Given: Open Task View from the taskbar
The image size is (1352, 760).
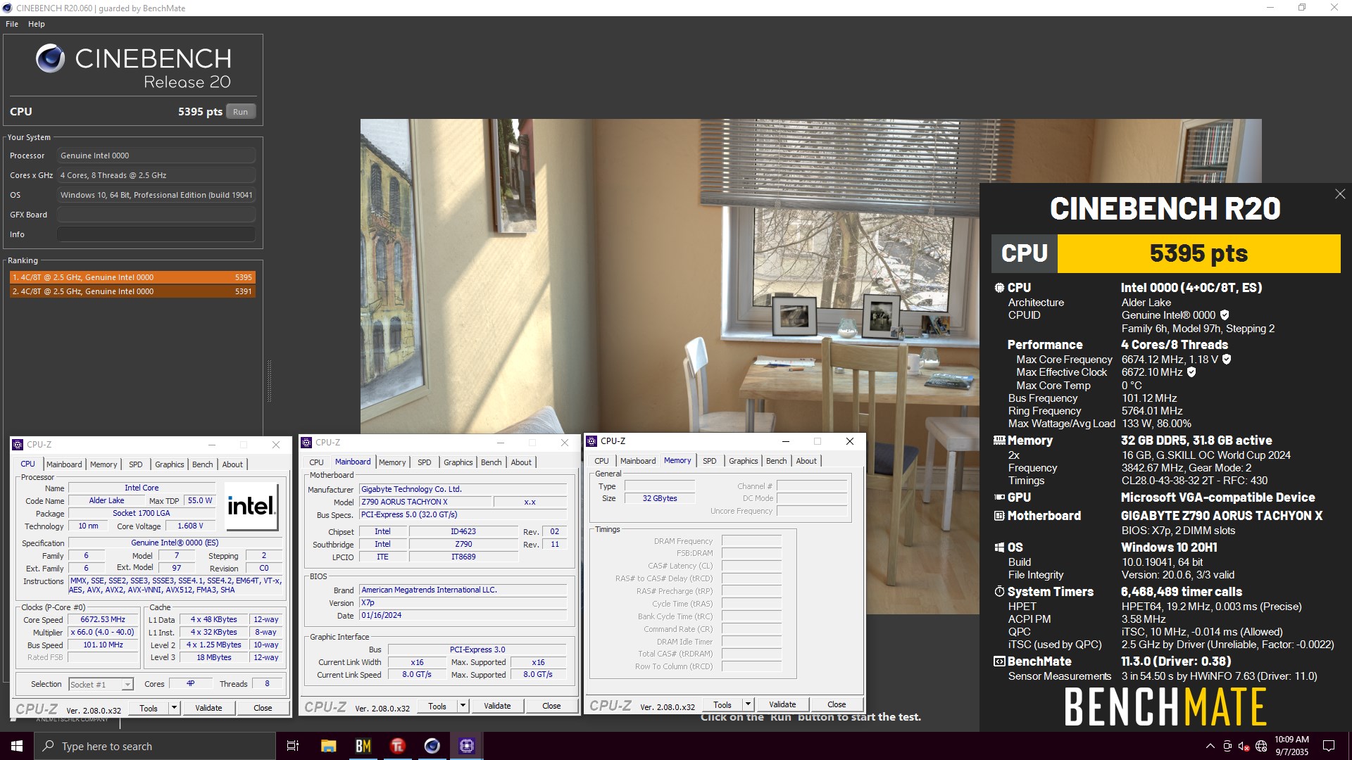Looking at the screenshot, I should (293, 746).
